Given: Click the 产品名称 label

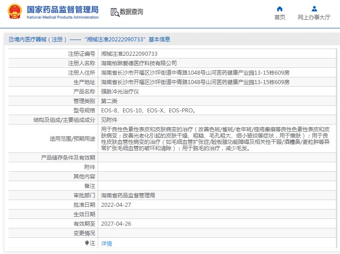Looking at the screenshot, I should [84, 92].
